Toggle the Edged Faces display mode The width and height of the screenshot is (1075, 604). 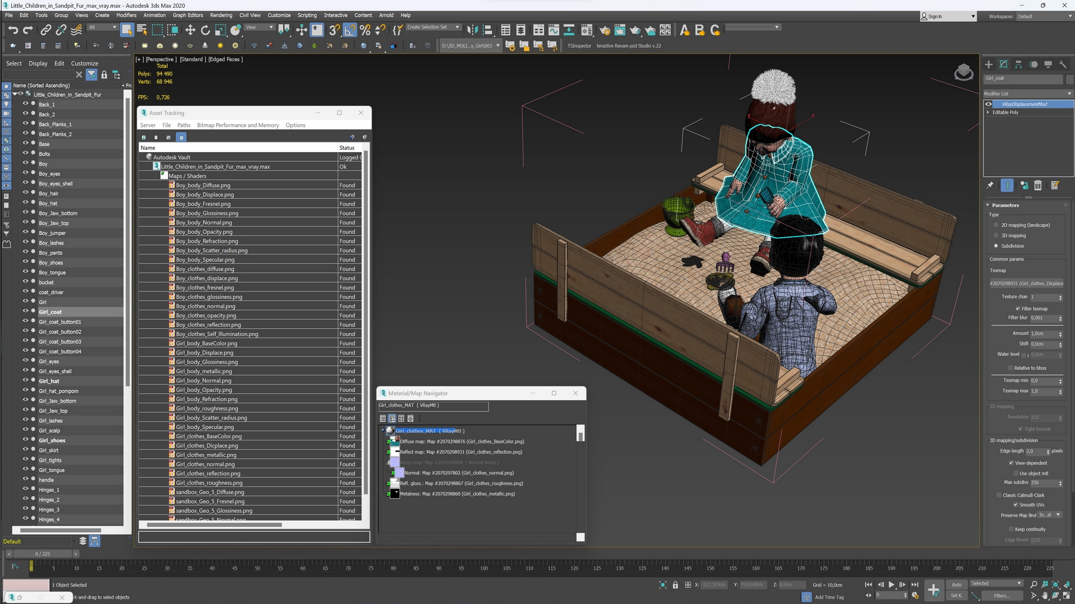(225, 59)
